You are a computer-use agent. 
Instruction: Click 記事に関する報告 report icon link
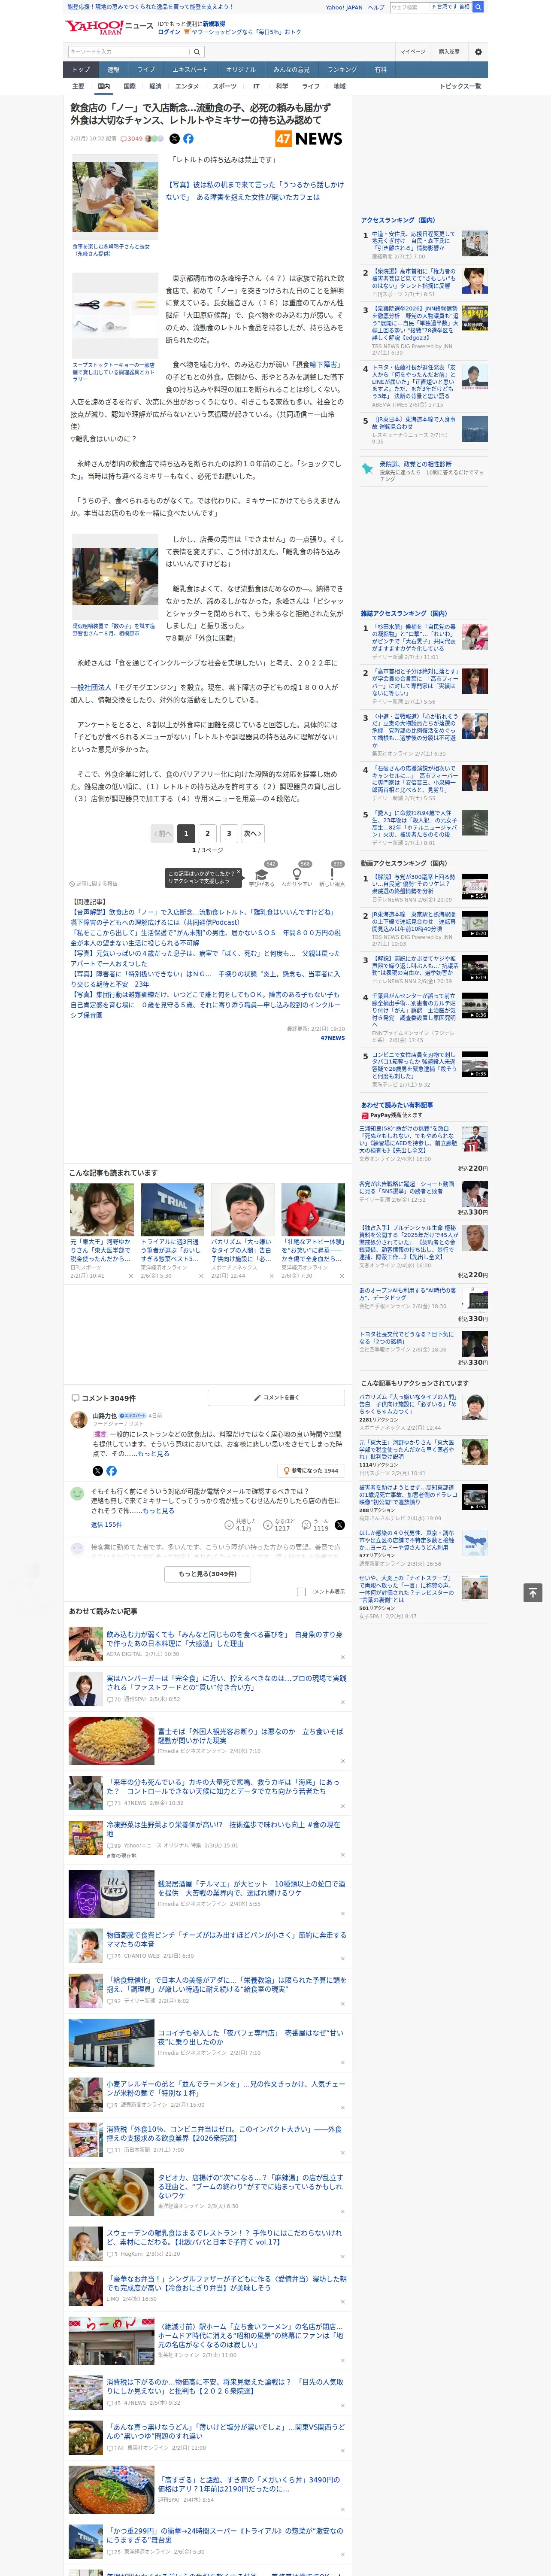pos(94,884)
